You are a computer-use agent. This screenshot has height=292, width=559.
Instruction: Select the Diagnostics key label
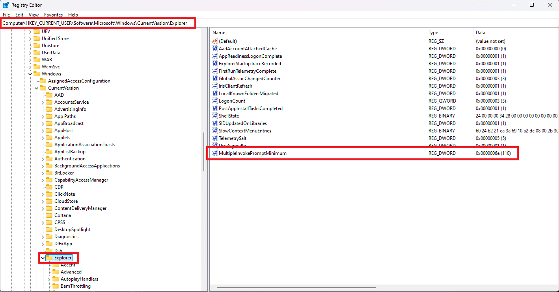[x=66, y=237]
